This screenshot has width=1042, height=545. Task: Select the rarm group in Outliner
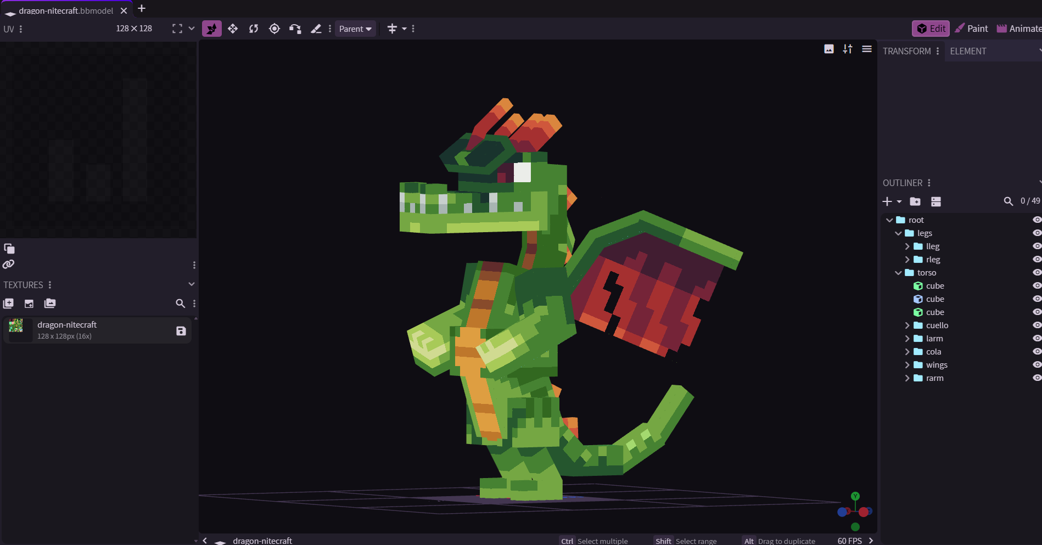point(934,378)
